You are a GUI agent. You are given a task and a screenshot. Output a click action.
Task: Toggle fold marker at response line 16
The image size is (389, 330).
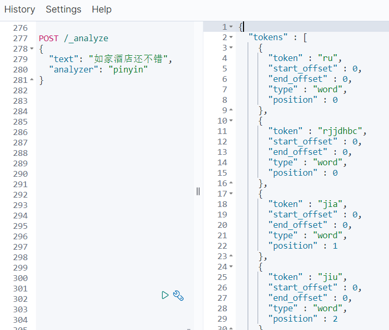pyautogui.click(x=231, y=183)
